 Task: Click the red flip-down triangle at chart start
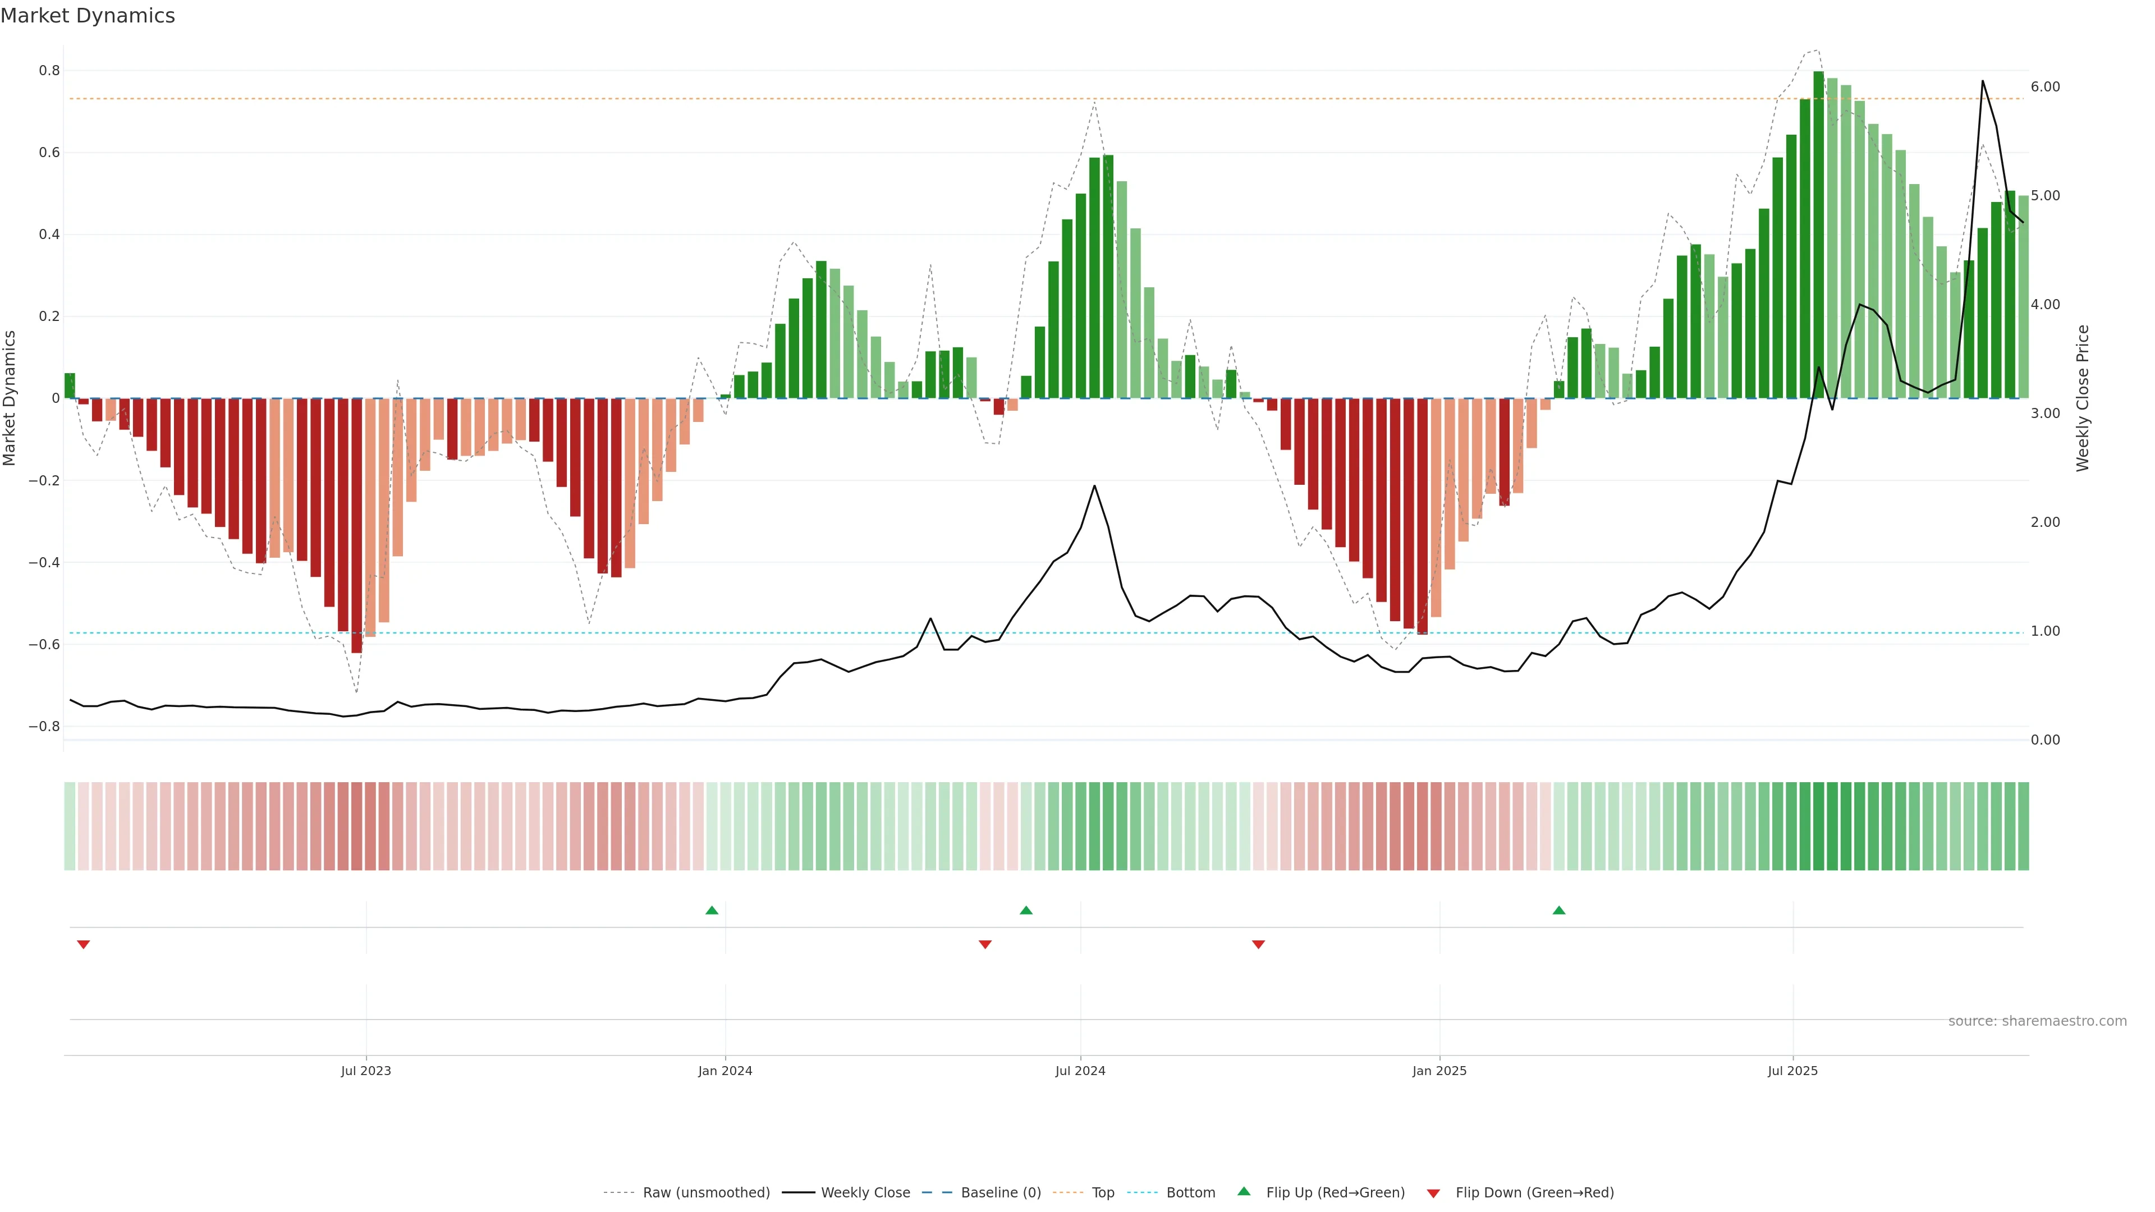pos(84,944)
